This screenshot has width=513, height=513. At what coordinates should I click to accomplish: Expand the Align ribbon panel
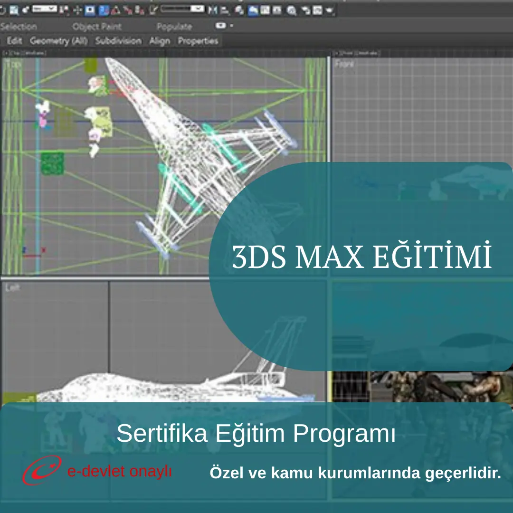[160, 41]
